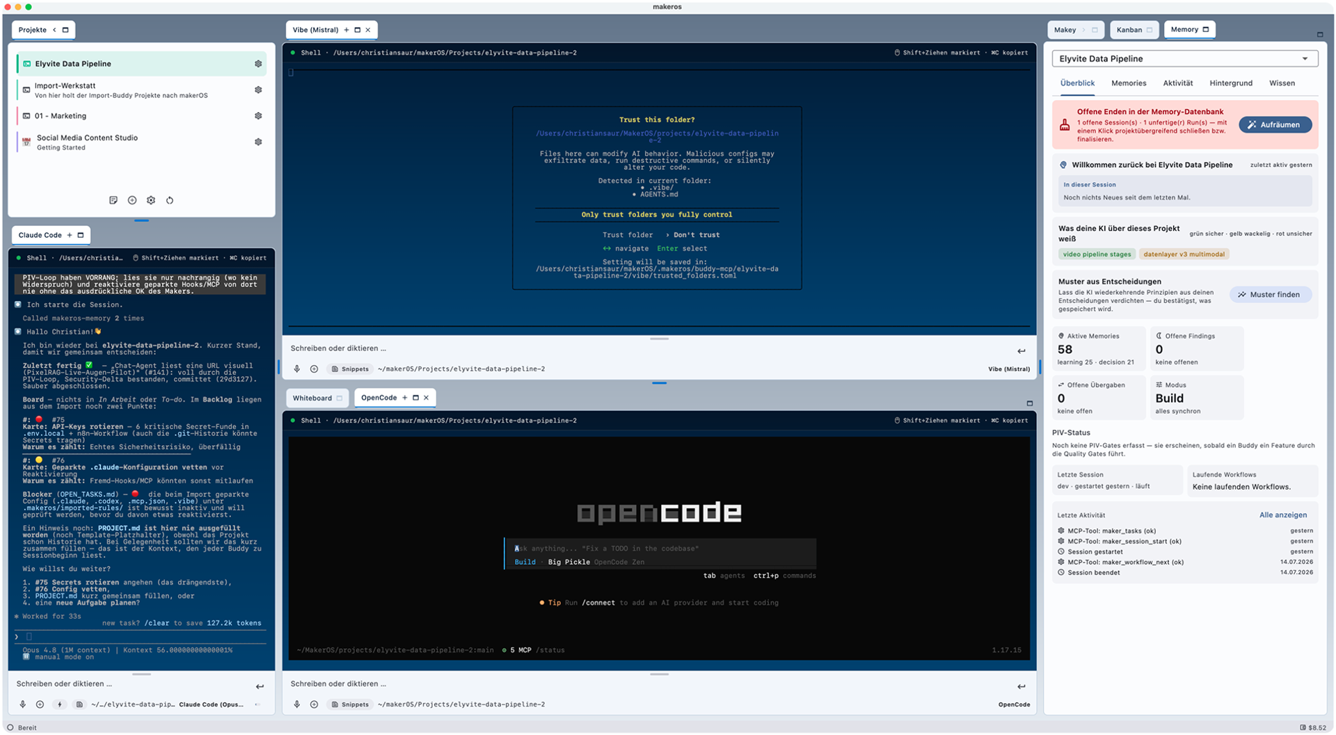Click the send arrow in OpenCode input
This screenshot has width=1336, height=735.
1021,687
